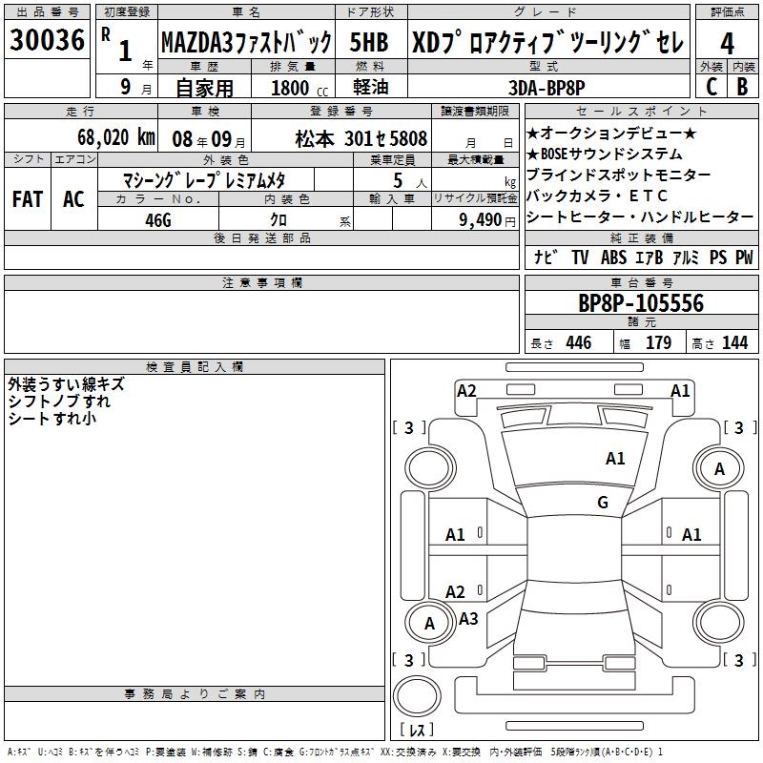Click the 後日発送部品 header
Viewport: 763px width, 763px height.
(261, 237)
